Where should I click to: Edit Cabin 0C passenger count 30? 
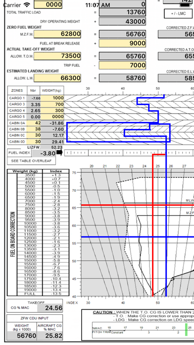(x=34, y=135)
